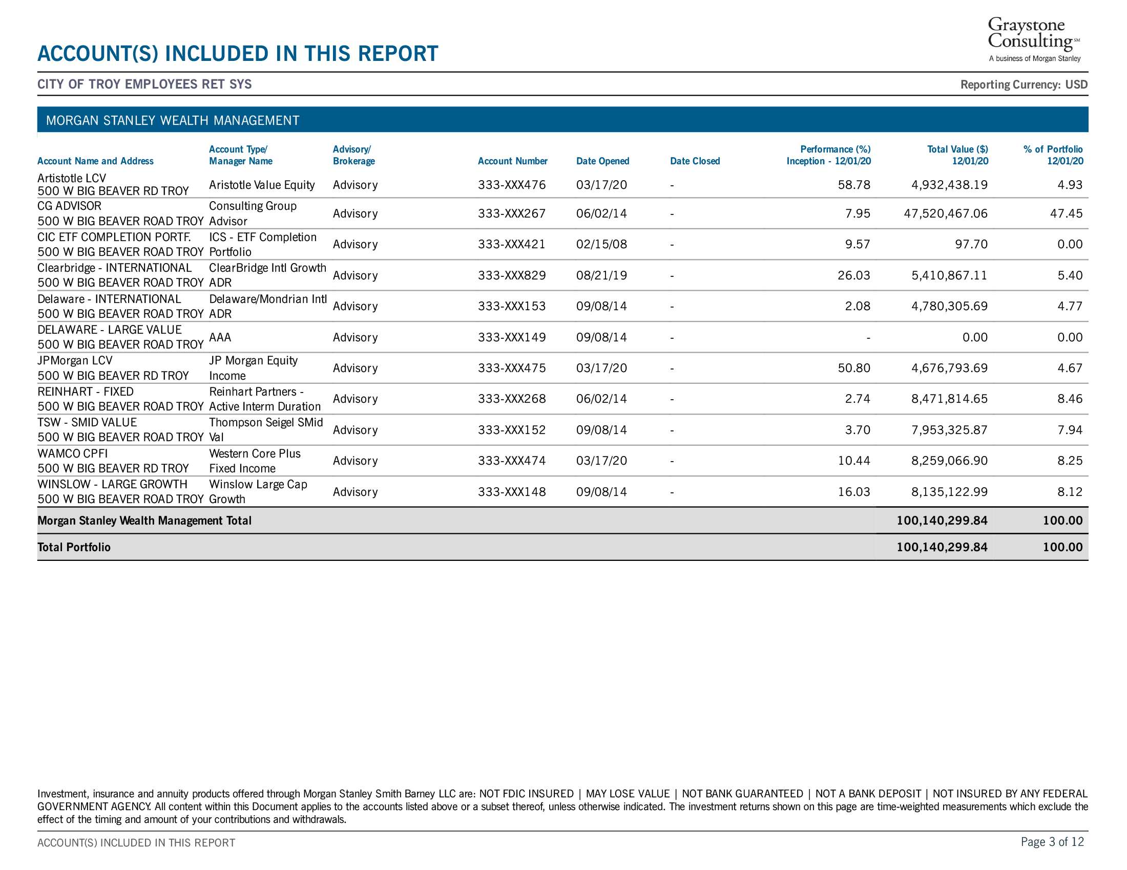Select 'Morgan Stanley Wealth Management Total' row label
Screen dimensions: 1127x870
click(144, 520)
